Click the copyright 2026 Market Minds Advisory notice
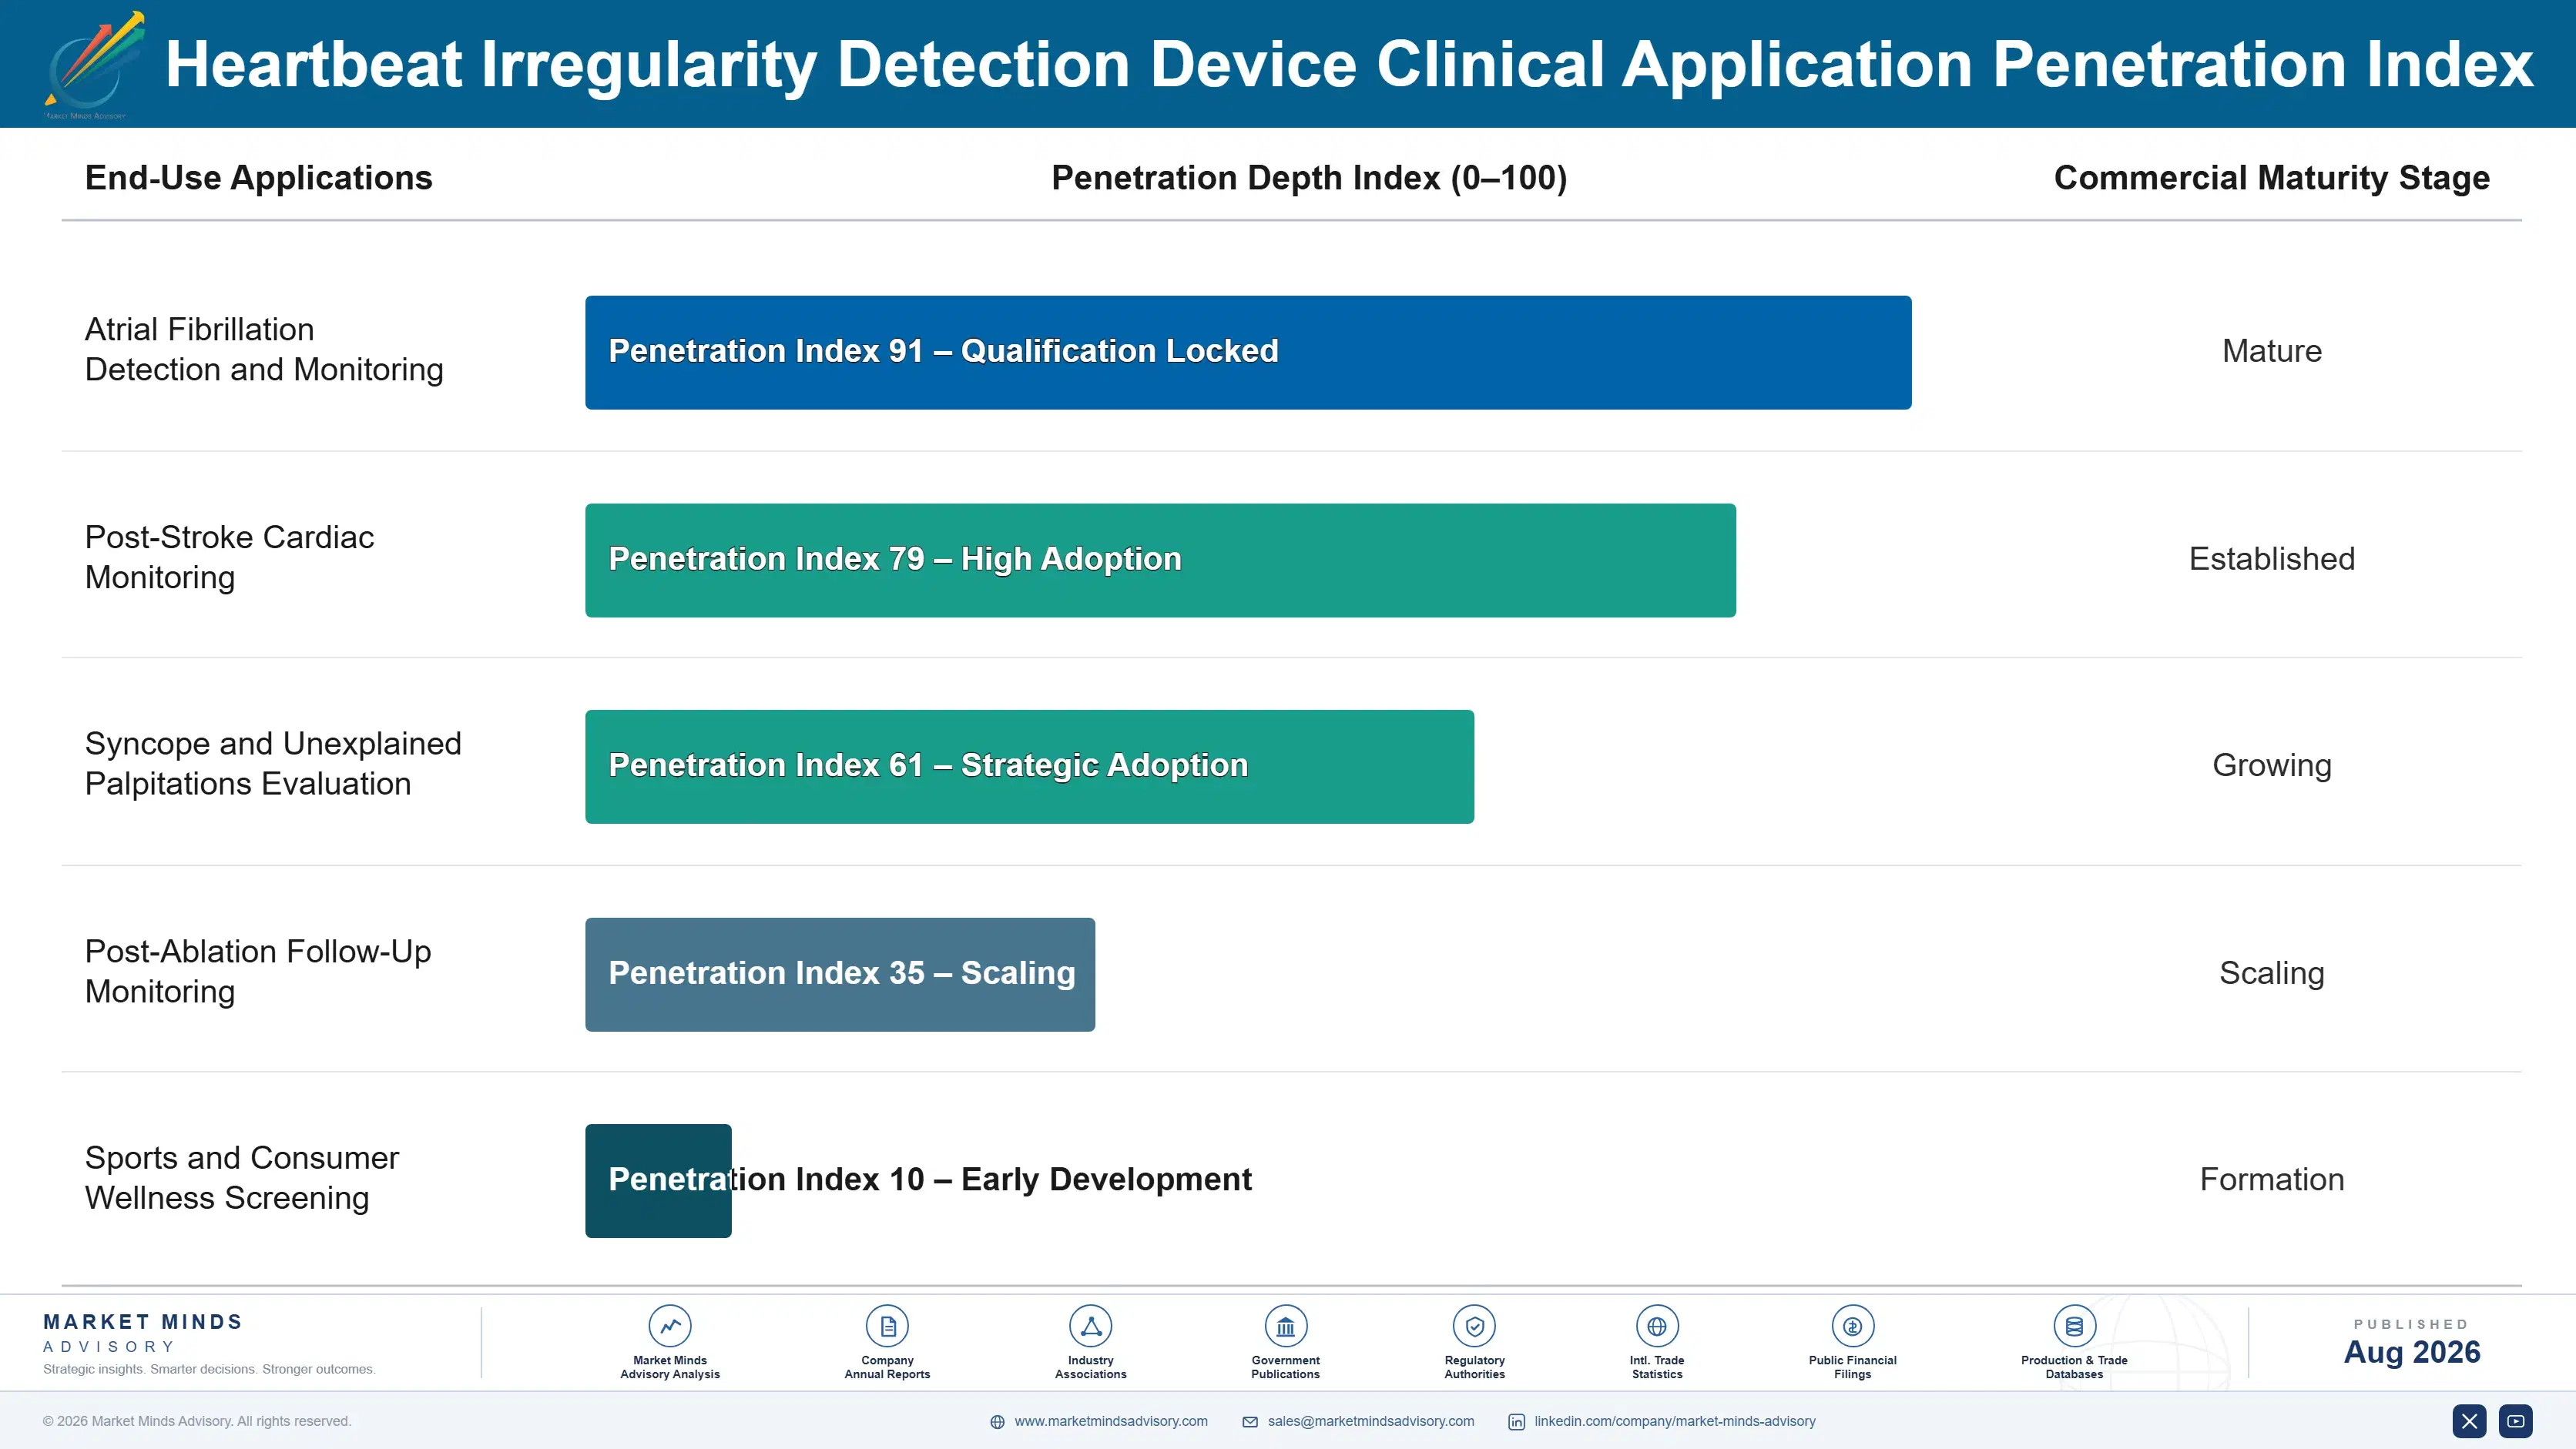Viewport: 2576px width, 1449px height. [197, 1421]
